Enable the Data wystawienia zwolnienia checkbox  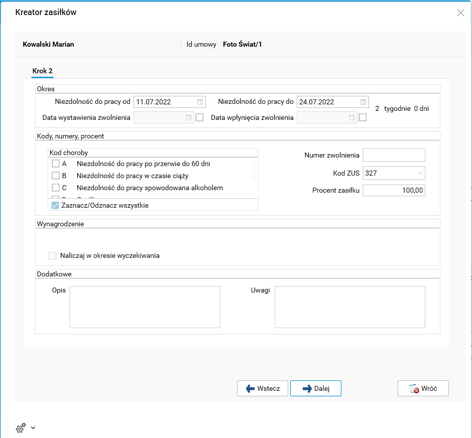point(200,118)
